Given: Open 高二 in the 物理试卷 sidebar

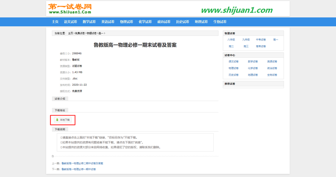Looking at the screenshot, I should (231, 47).
